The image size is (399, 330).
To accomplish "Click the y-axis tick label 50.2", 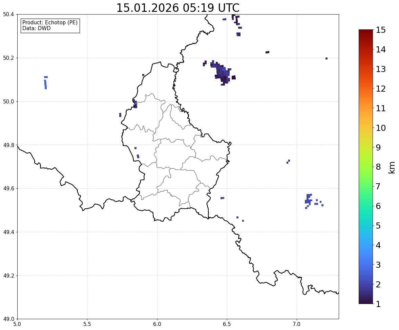I will coord(8,58).
